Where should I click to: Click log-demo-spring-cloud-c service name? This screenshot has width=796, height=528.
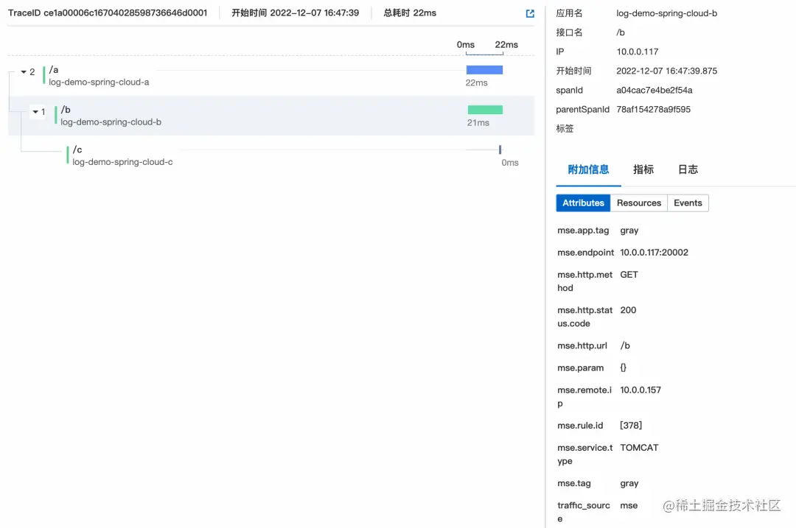[x=122, y=162]
